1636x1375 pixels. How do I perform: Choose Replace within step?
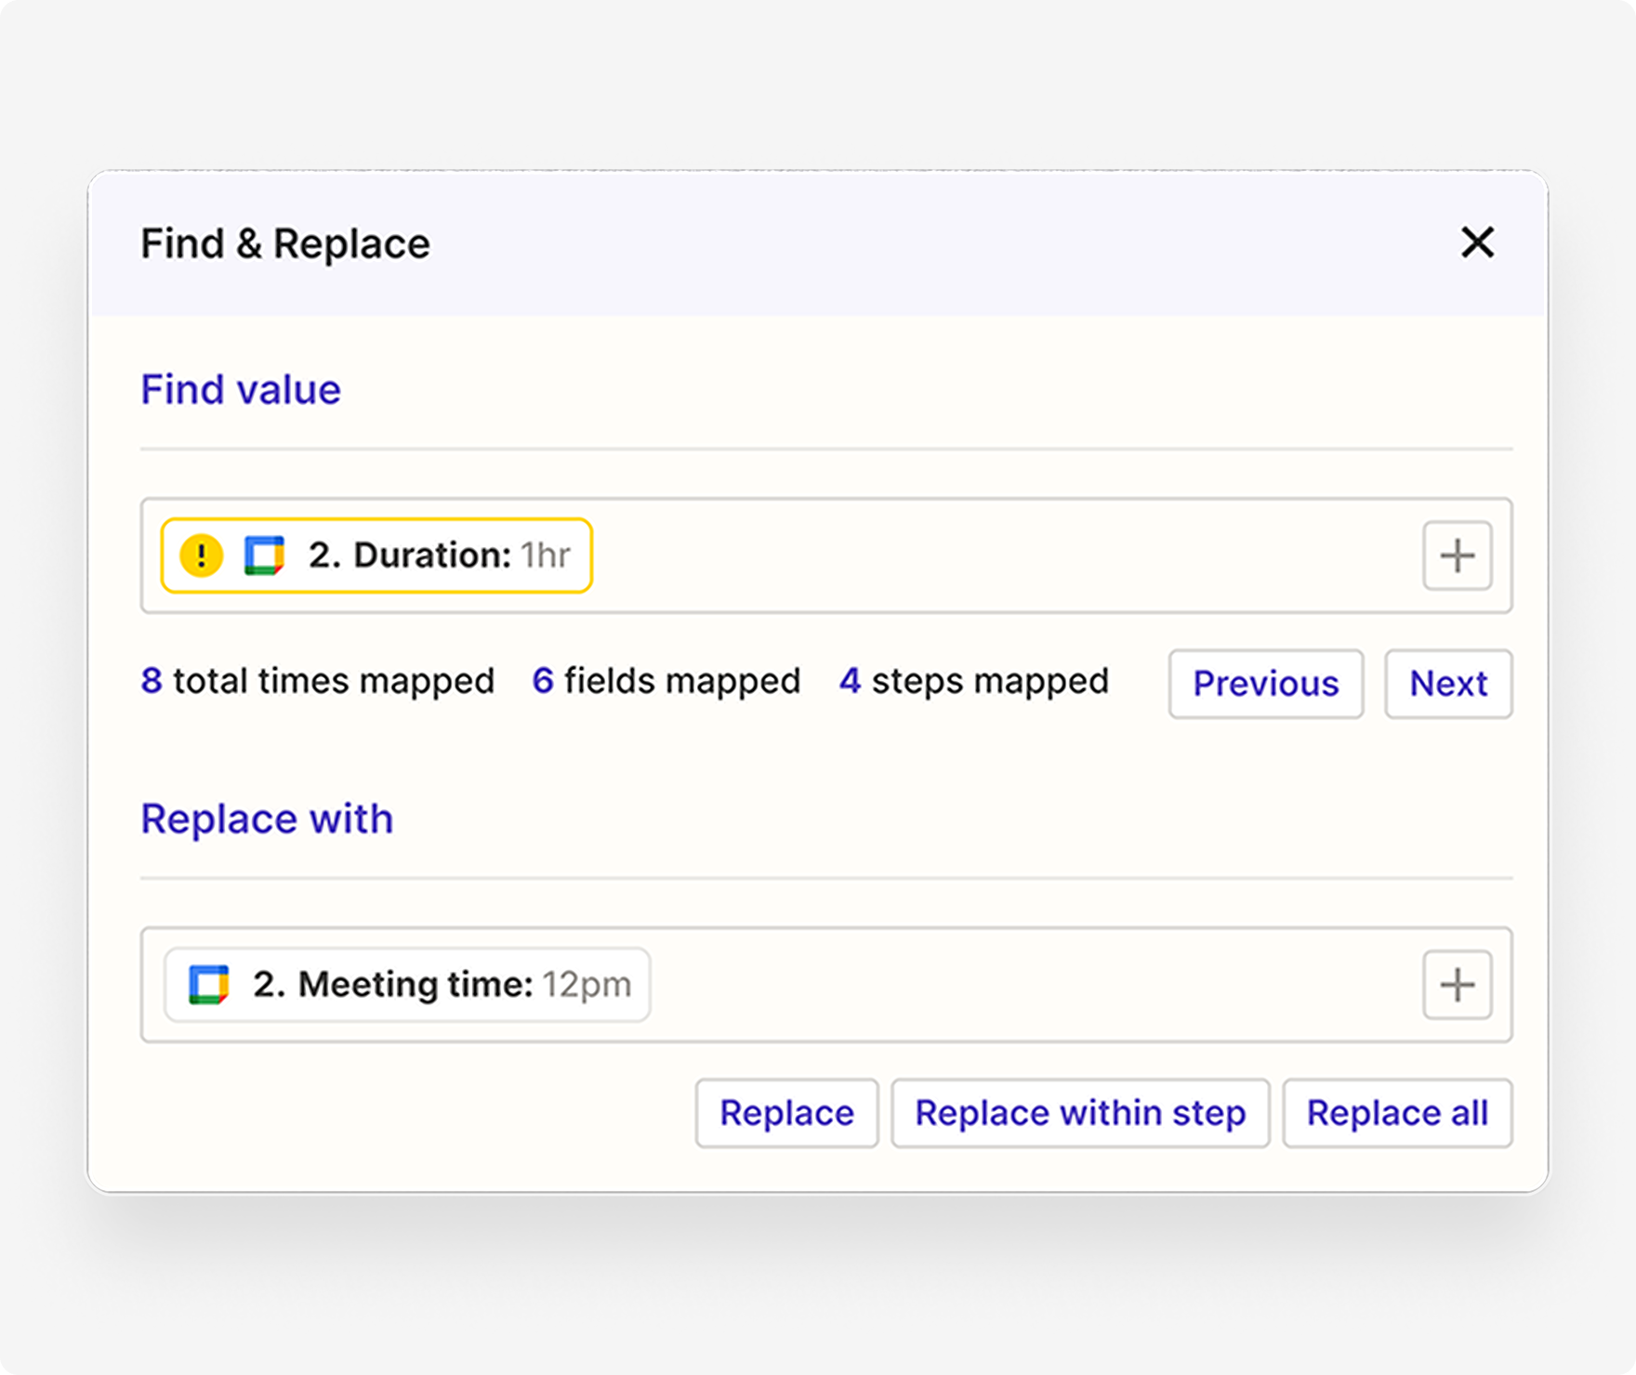pos(1079,1113)
